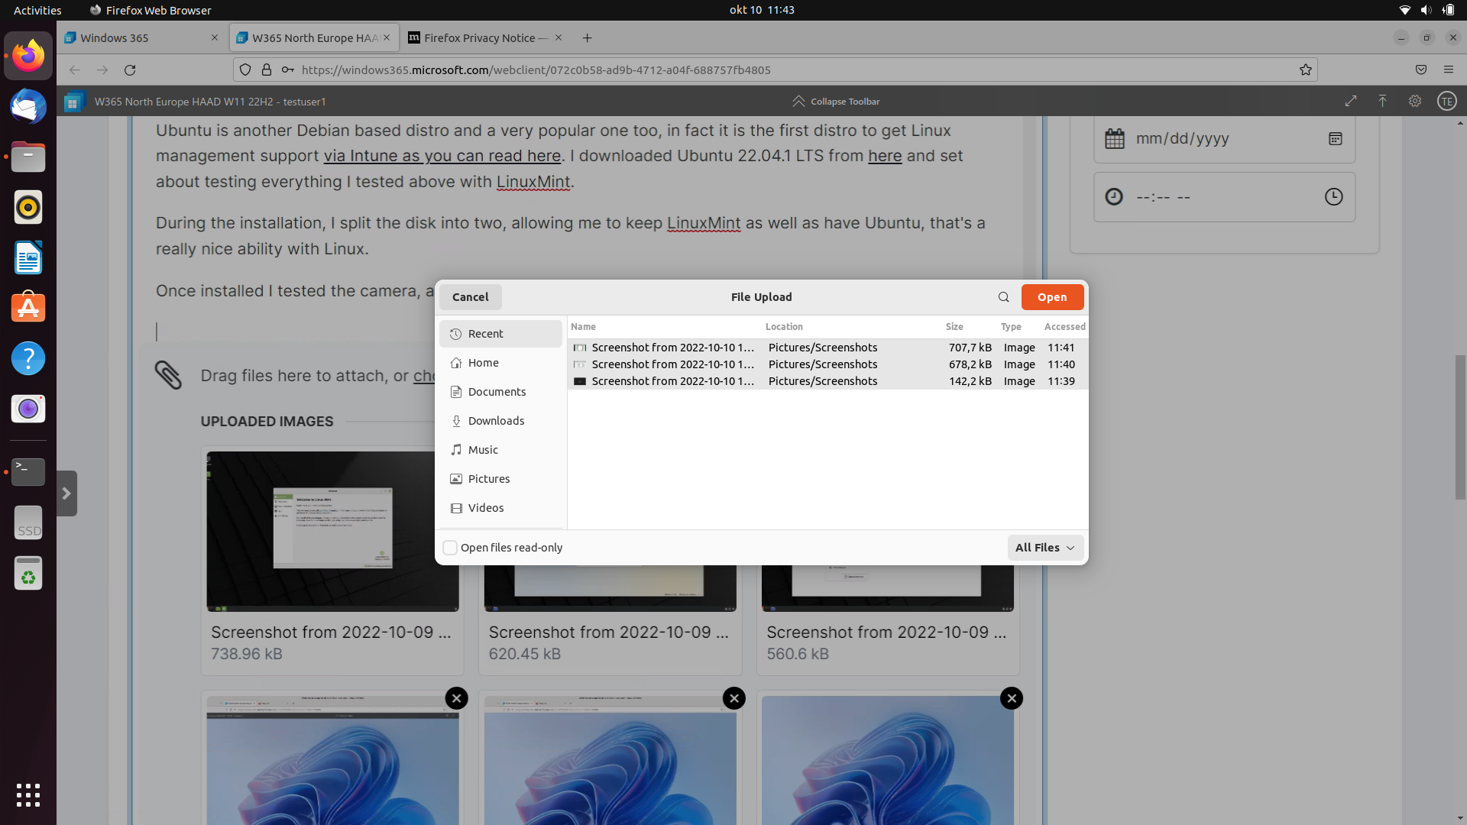The height and width of the screenshot is (825, 1467).
Task: Open Ubuntu Software from the dock
Action: pos(28,308)
